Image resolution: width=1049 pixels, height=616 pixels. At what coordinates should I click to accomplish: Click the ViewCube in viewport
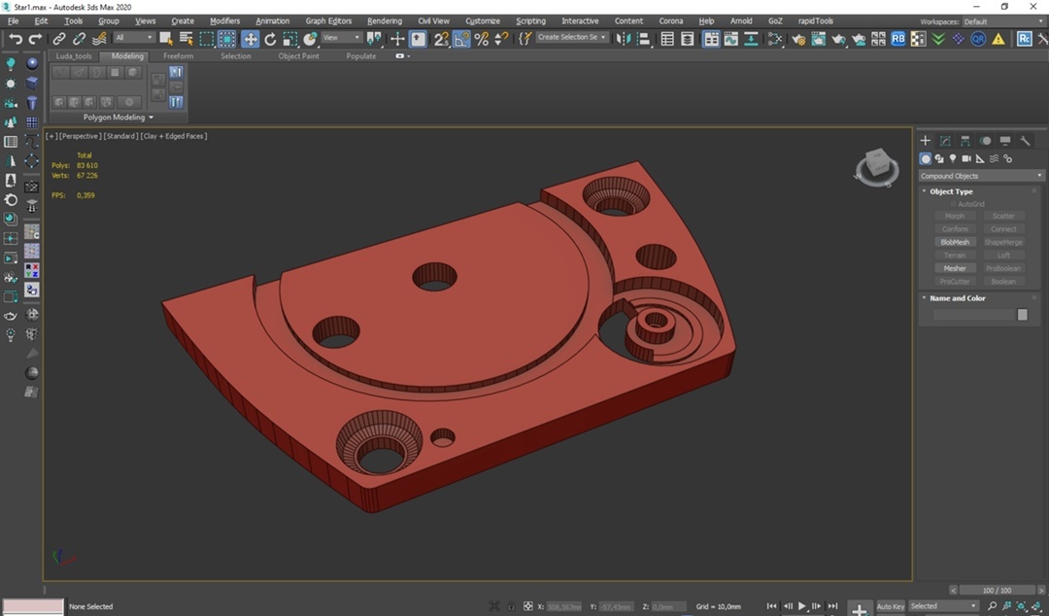tap(876, 166)
